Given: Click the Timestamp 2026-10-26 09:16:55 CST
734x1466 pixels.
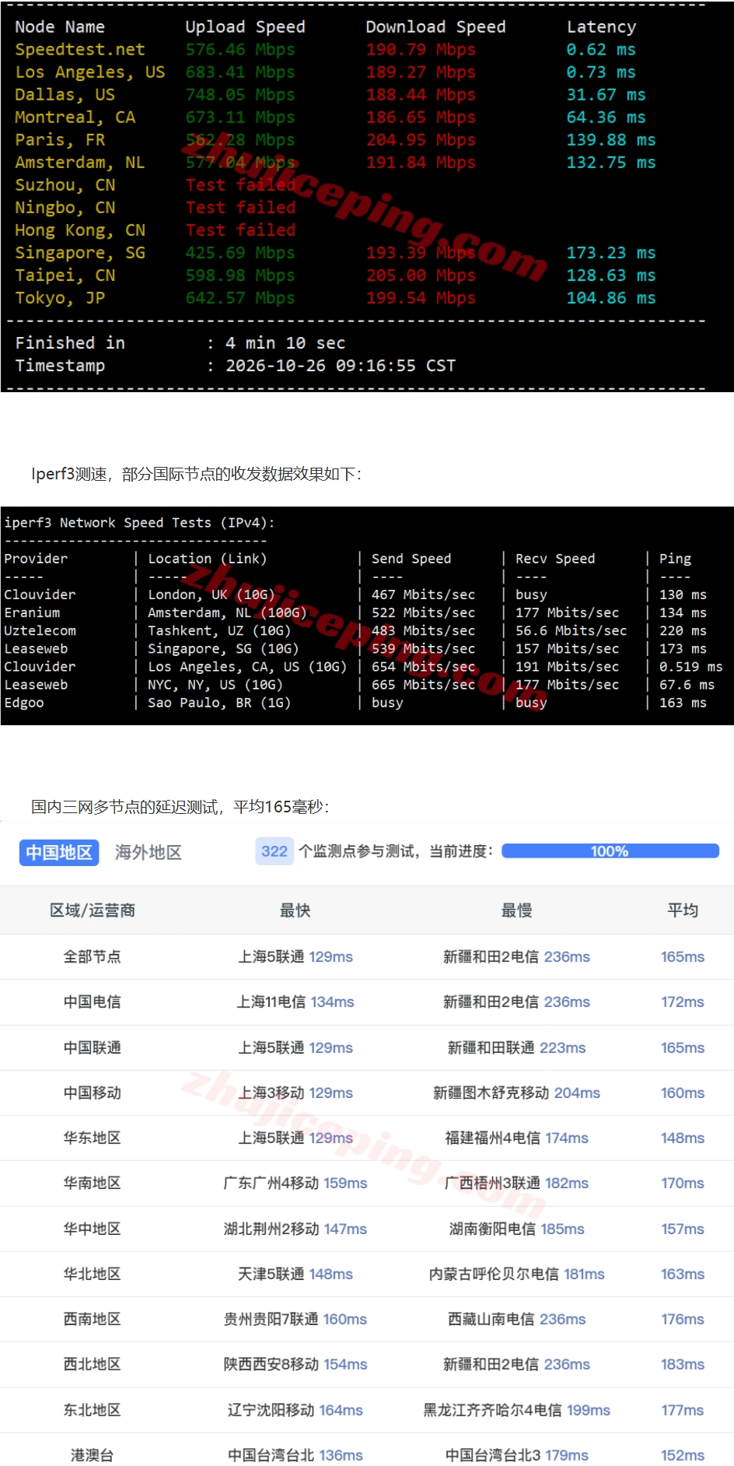Looking at the screenshot, I should [x=236, y=366].
